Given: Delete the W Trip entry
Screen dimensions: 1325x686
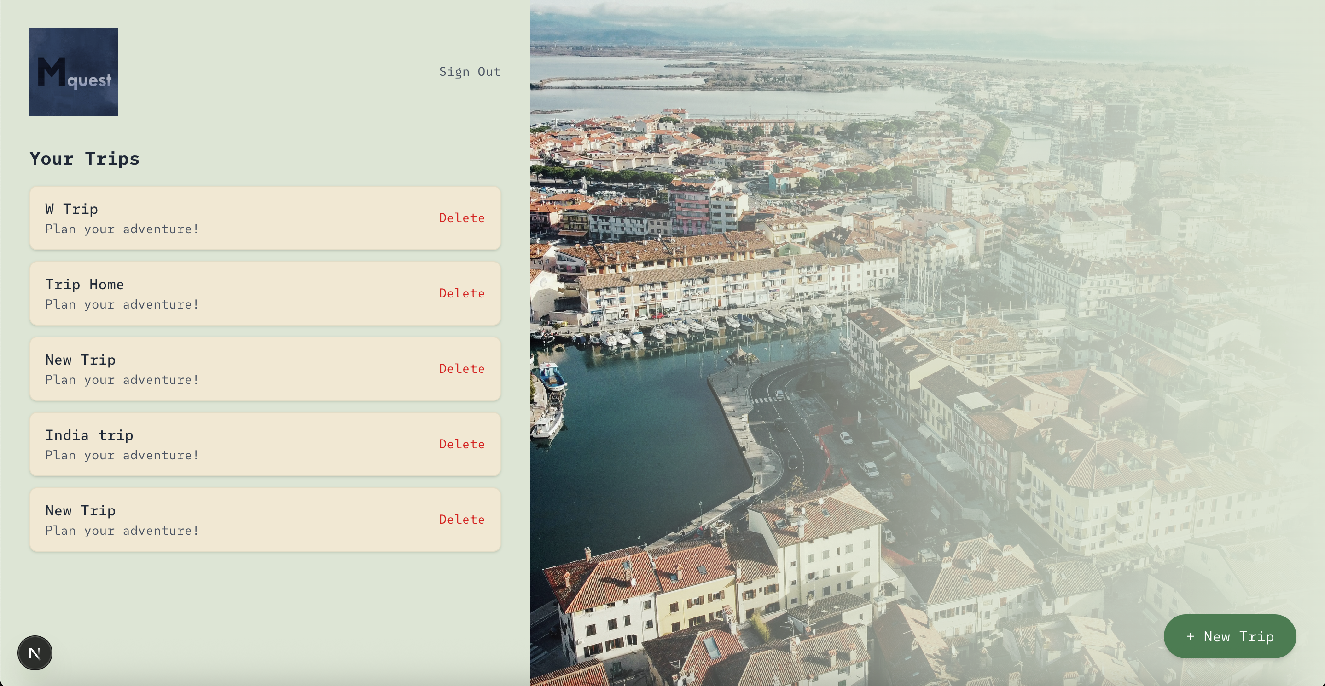Looking at the screenshot, I should [x=461, y=218].
